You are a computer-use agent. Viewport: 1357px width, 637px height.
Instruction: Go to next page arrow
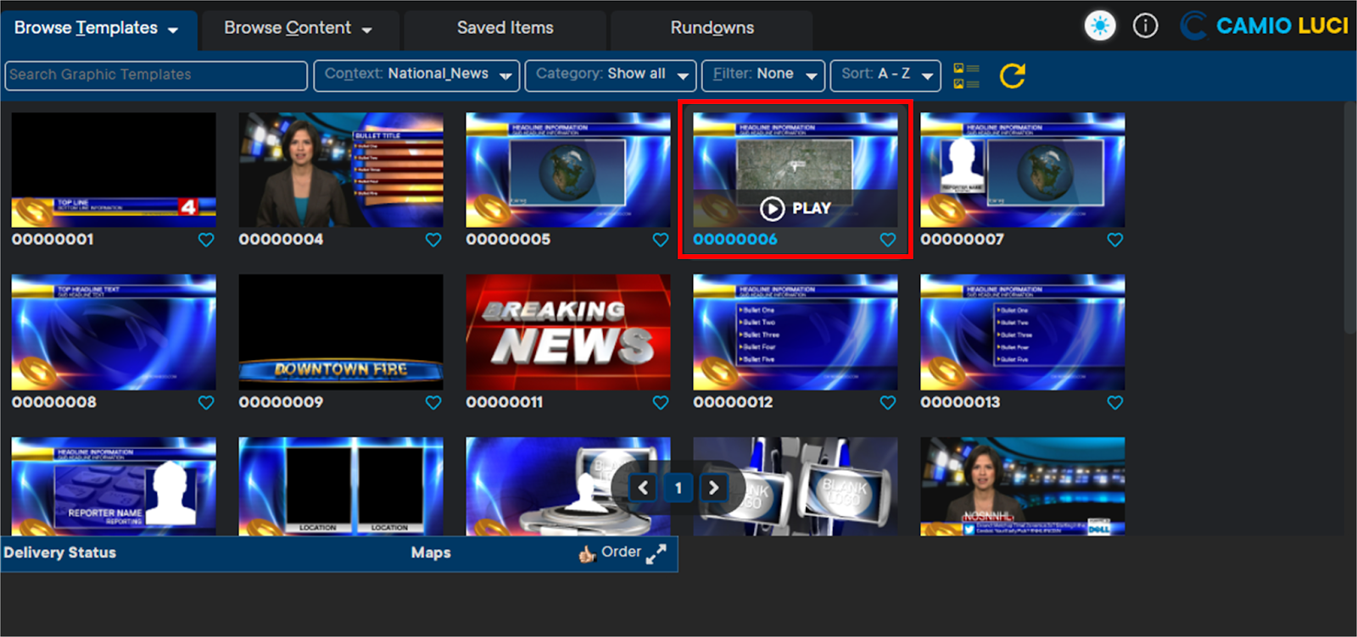coord(713,487)
